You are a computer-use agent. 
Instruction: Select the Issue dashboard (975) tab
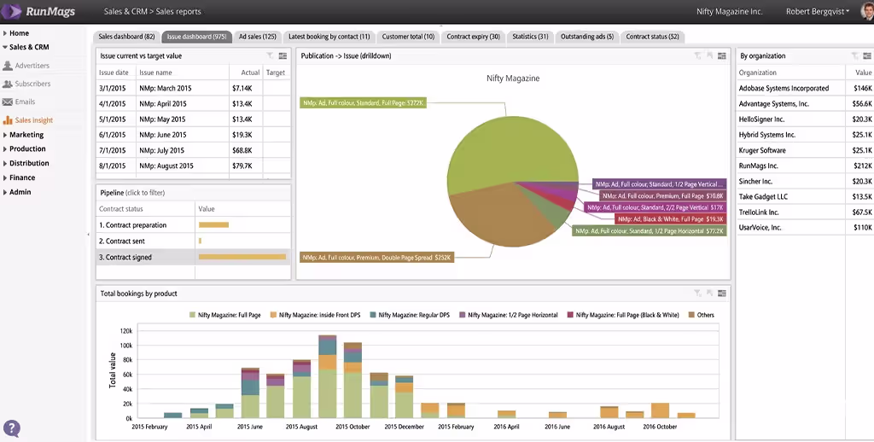(x=196, y=37)
